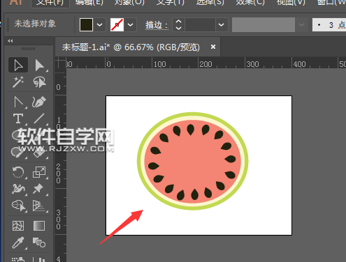Select the Shape Builder tool

pyautogui.click(x=18, y=206)
